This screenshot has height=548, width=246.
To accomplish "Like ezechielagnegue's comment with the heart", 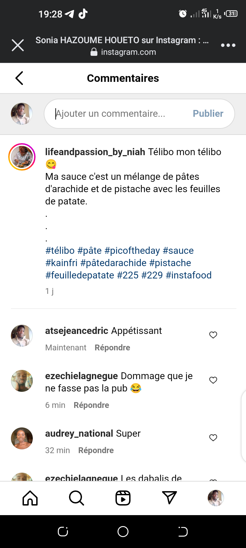I will 213,380.
